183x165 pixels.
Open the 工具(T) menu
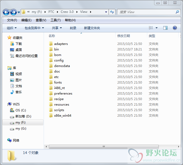pyautogui.click(x=55, y=20)
